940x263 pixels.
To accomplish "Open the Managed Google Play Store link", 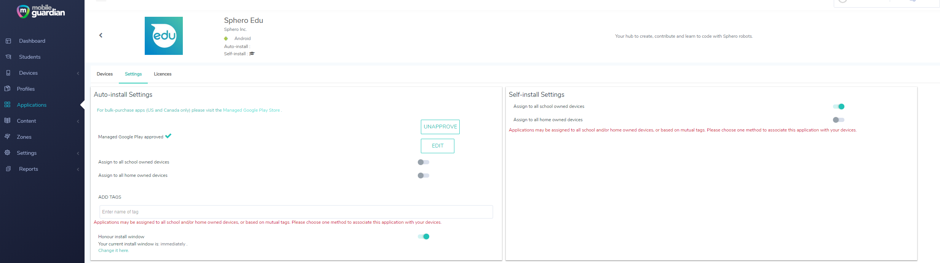I will [251, 110].
